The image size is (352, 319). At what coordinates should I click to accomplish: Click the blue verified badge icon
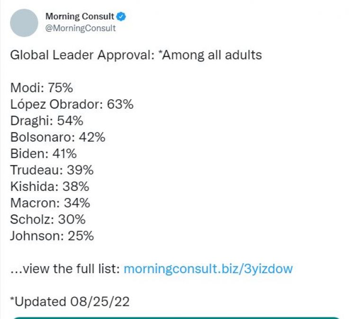point(122,17)
